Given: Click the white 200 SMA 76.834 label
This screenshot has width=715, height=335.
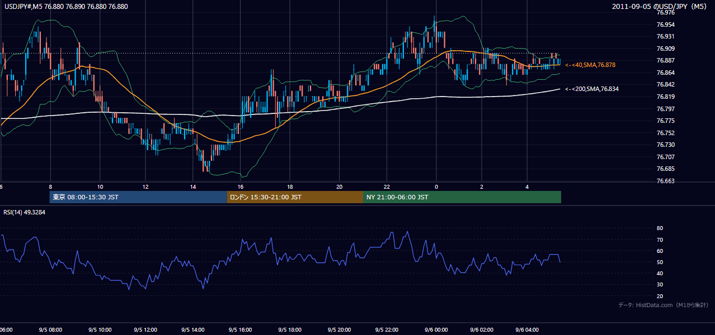Looking at the screenshot, I should point(591,89).
